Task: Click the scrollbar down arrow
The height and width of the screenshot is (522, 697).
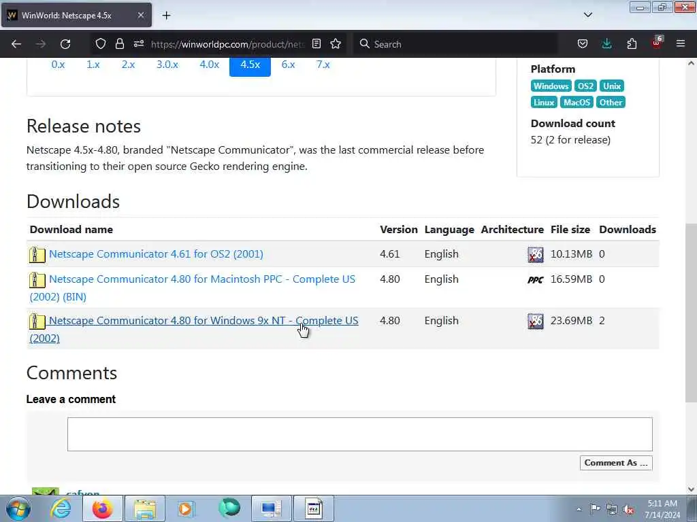Action: pos(691,489)
